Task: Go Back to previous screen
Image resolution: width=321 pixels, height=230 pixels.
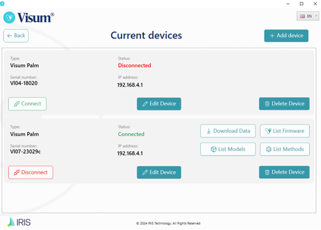Action: (x=16, y=36)
